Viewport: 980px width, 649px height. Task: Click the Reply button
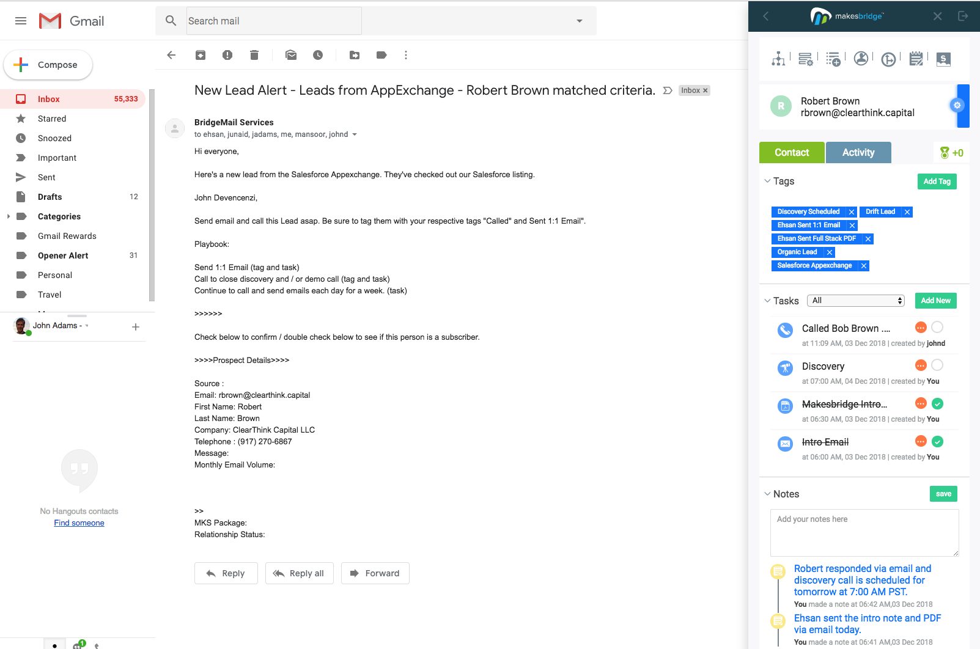[226, 573]
